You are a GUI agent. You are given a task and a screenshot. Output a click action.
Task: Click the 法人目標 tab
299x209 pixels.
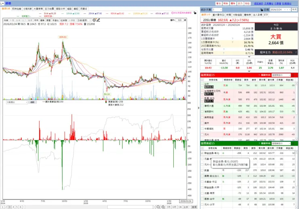pos(257,14)
